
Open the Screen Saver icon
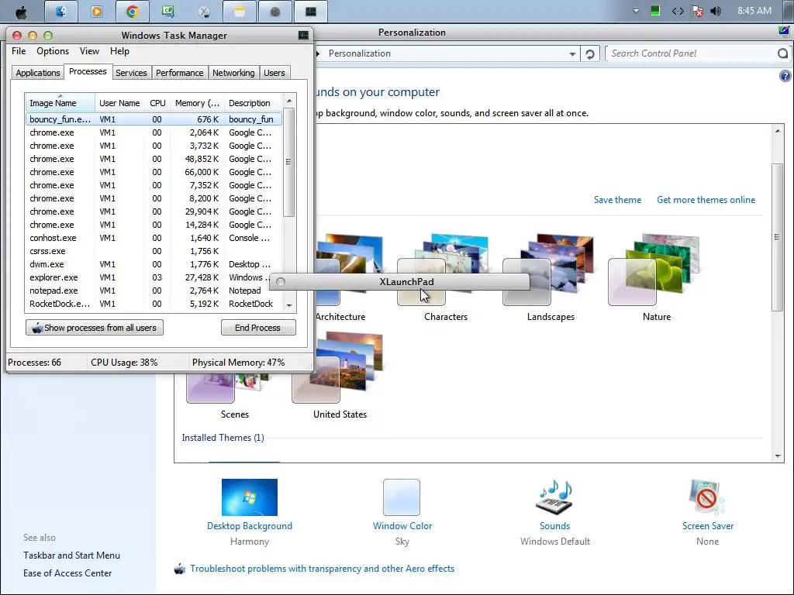pos(707,497)
